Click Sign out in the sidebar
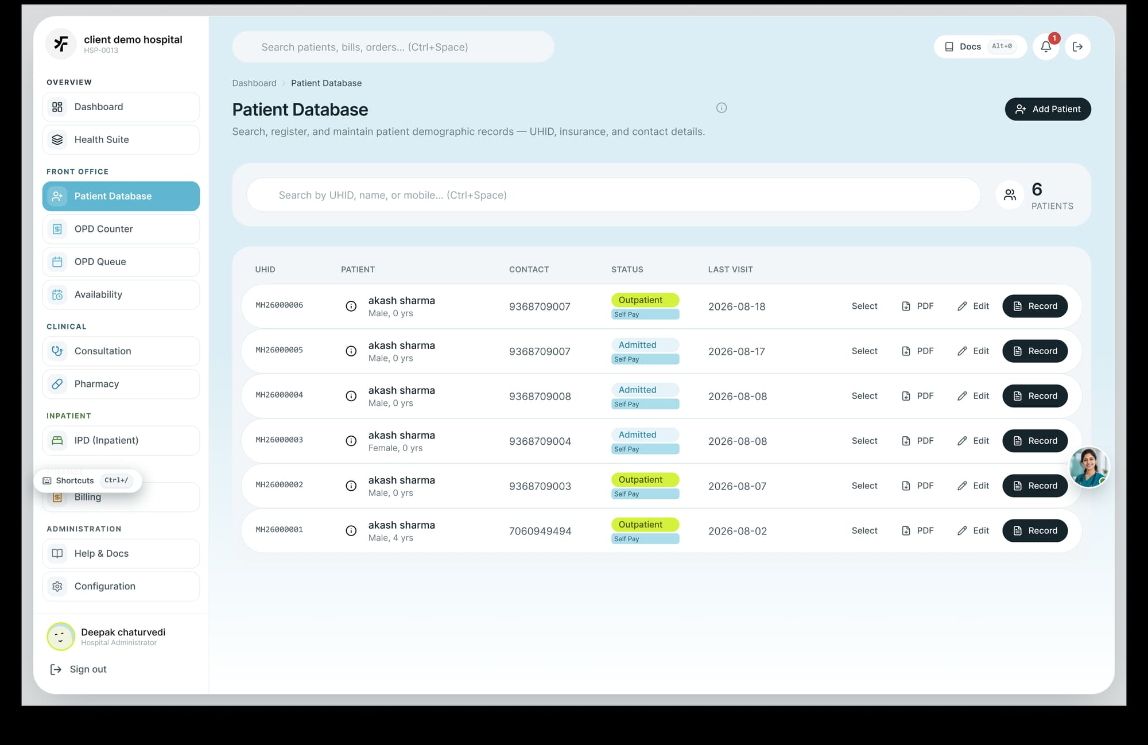 click(79, 669)
